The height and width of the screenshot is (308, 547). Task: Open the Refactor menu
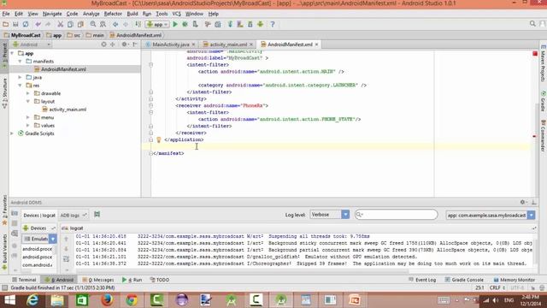113,14
